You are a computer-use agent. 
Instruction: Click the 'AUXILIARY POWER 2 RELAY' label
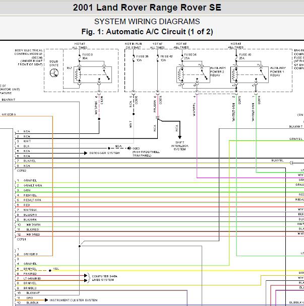(218, 71)
